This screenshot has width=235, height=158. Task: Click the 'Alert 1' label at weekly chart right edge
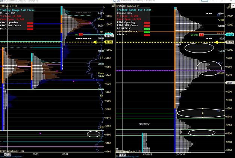click(220, 33)
